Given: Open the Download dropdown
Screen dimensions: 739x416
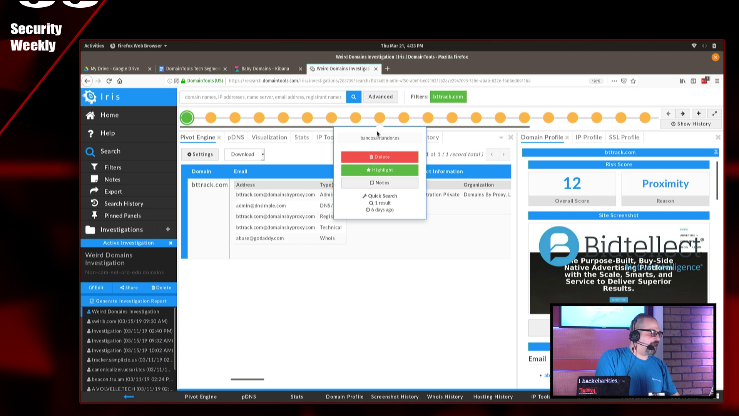Looking at the screenshot, I should pos(244,154).
